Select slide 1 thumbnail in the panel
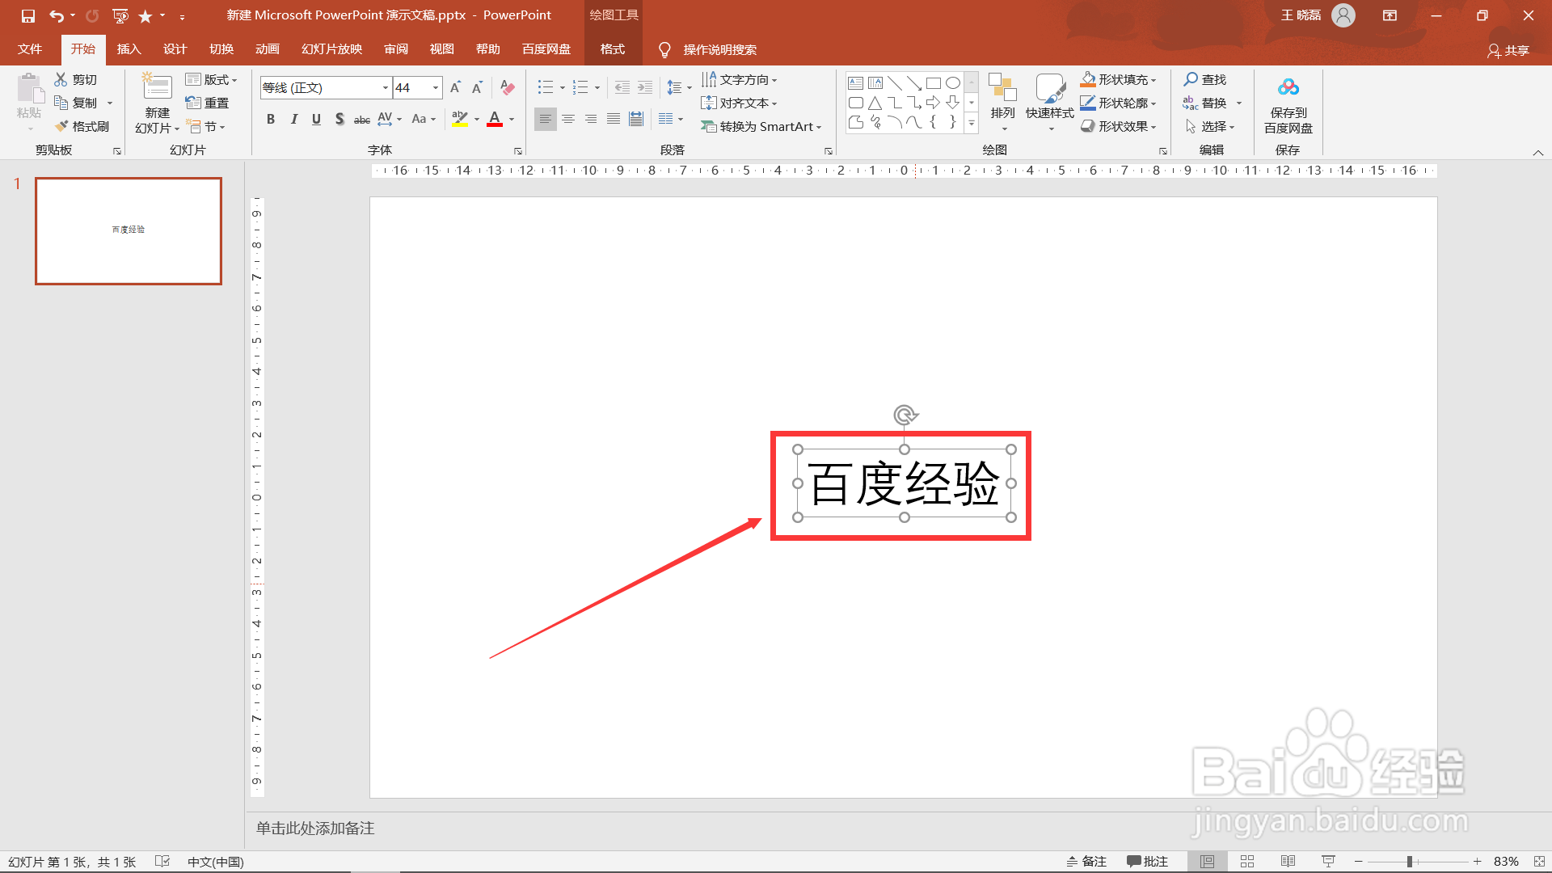 (x=129, y=231)
